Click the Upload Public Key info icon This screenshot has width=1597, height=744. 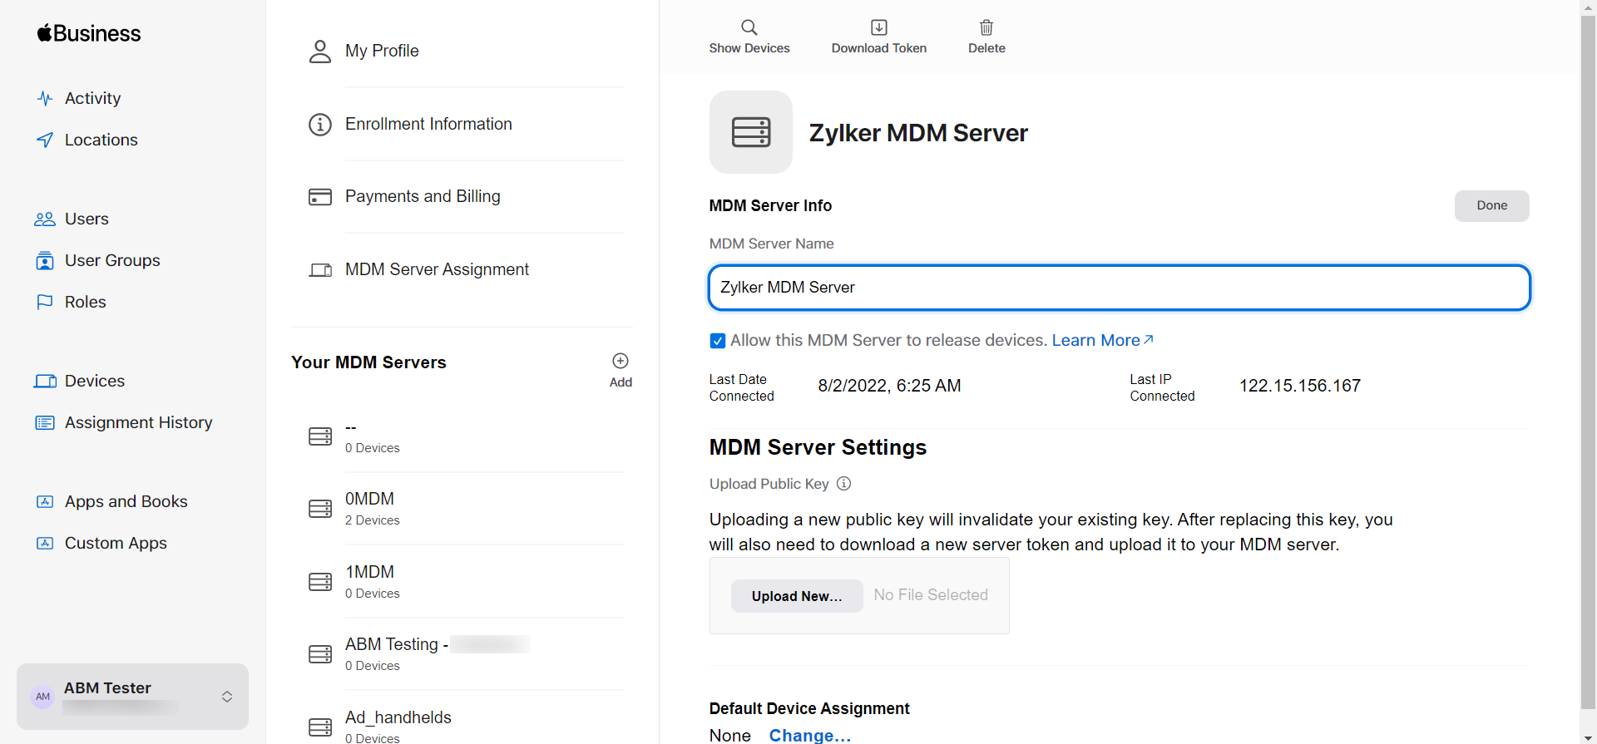tap(843, 484)
